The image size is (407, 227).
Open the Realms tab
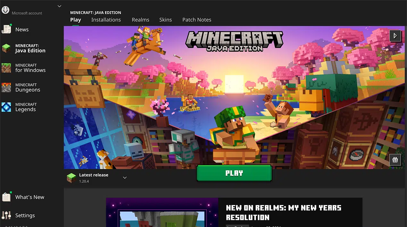[140, 20]
